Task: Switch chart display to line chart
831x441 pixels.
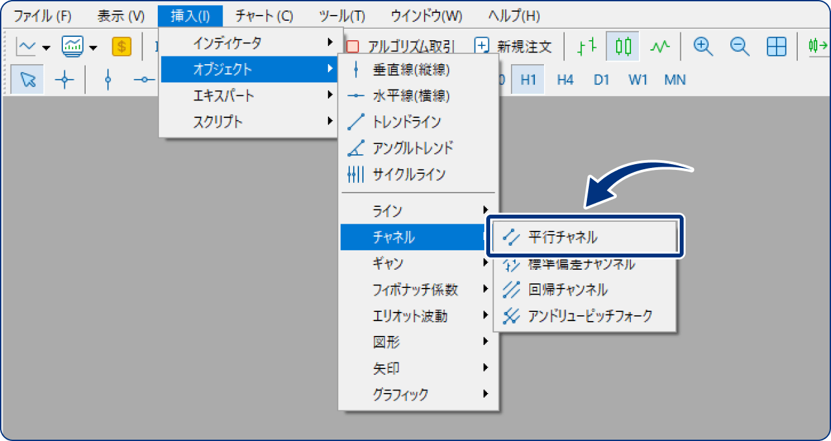Action: [658, 47]
